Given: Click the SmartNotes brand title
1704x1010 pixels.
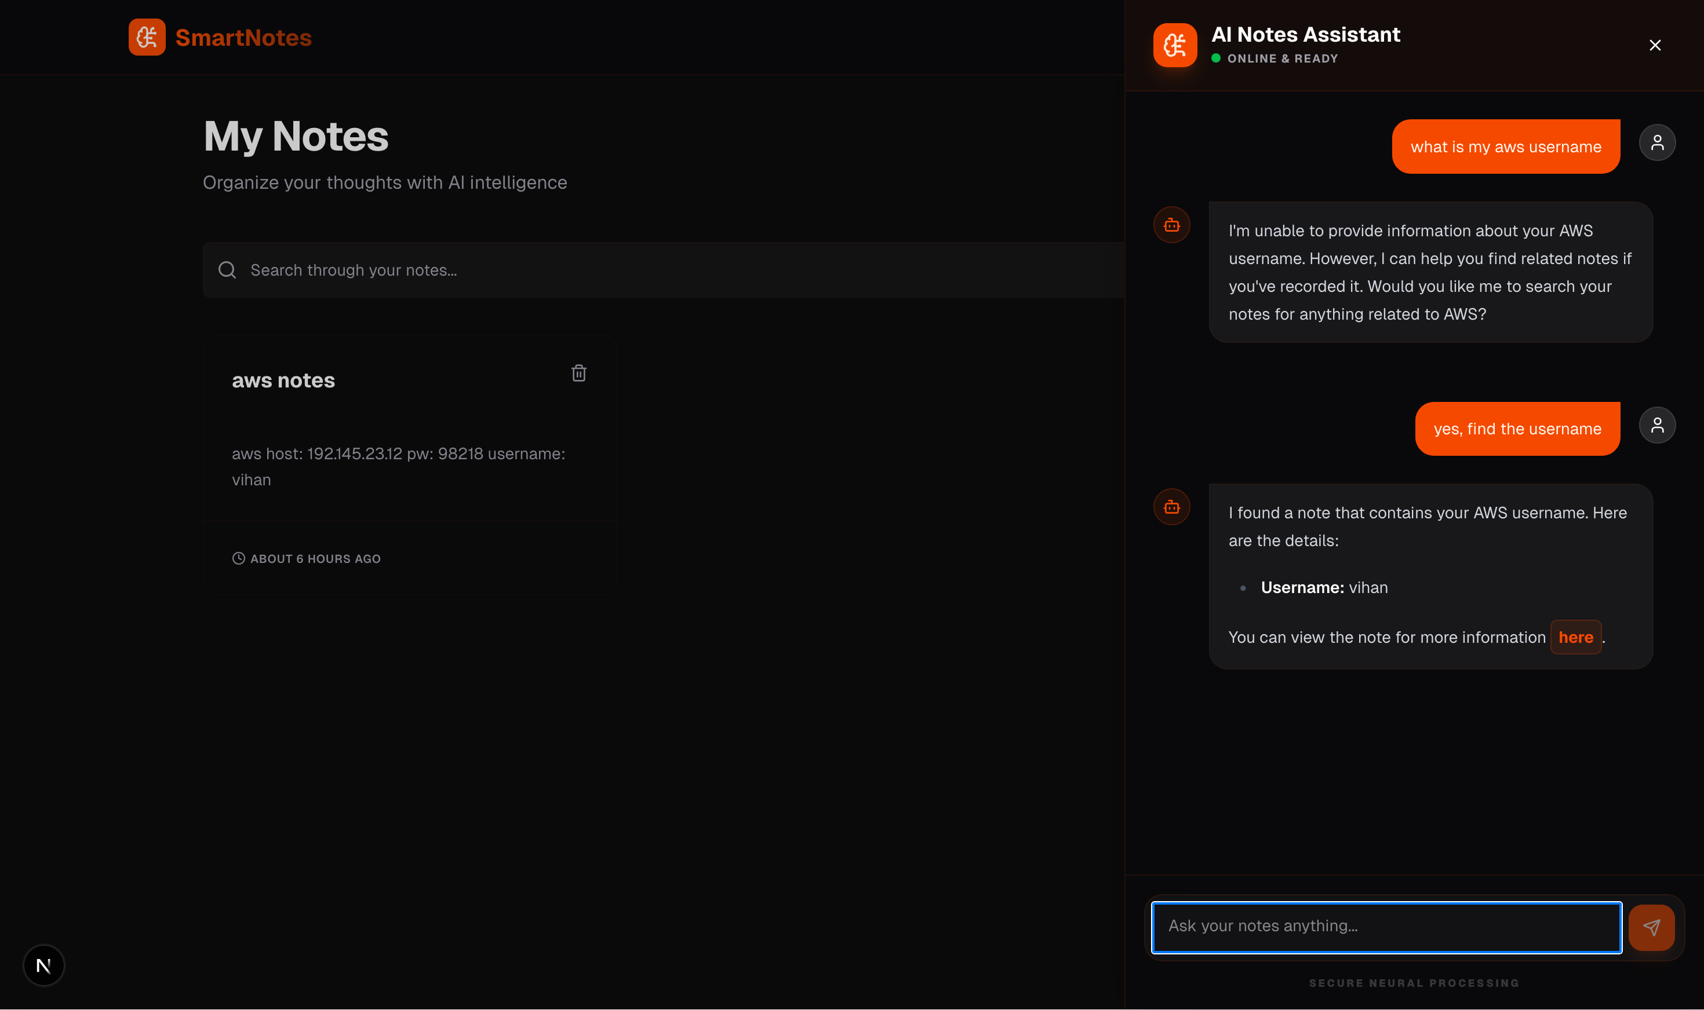Looking at the screenshot, I should [243, 38].
